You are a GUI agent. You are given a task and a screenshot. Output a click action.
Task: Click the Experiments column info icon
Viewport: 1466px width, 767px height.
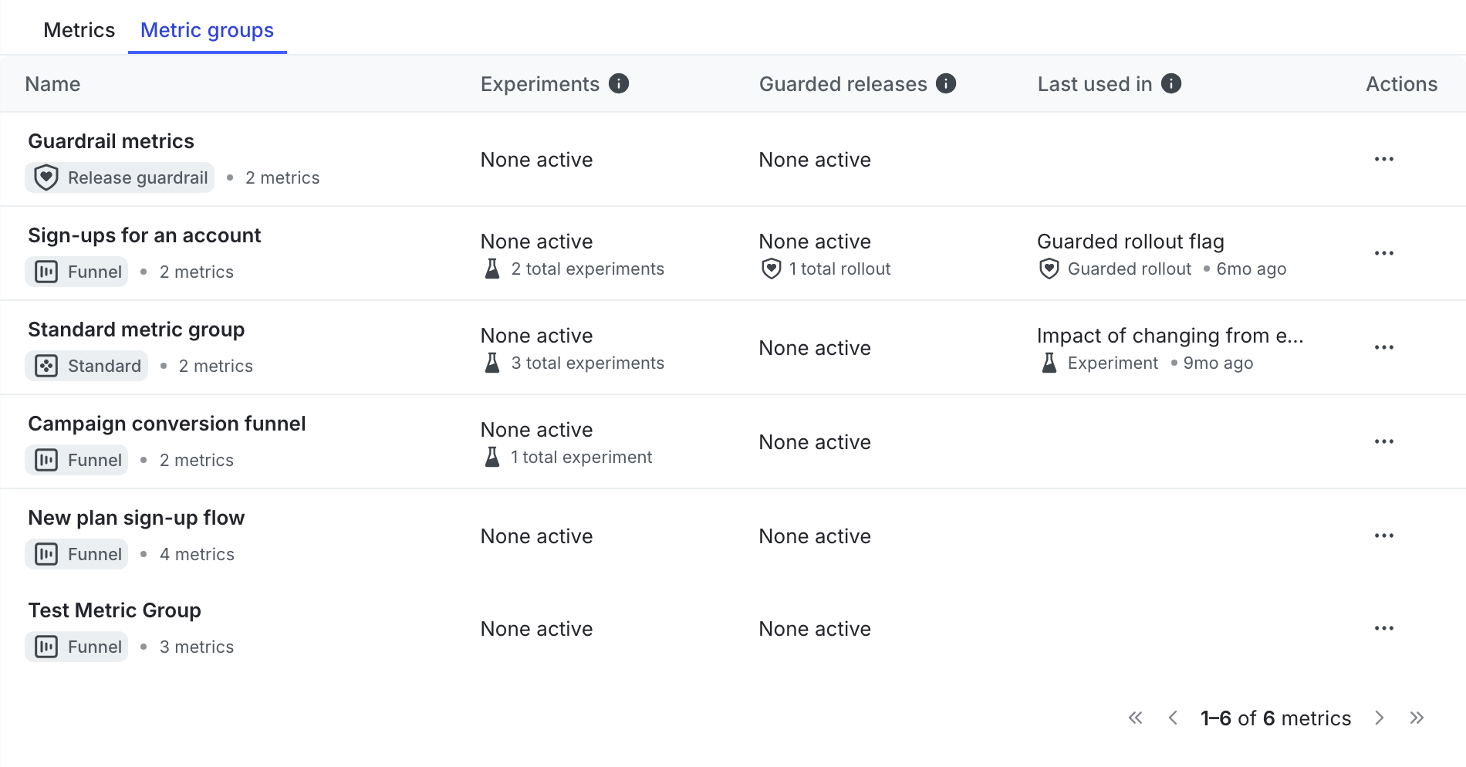[x=619, y=83]
